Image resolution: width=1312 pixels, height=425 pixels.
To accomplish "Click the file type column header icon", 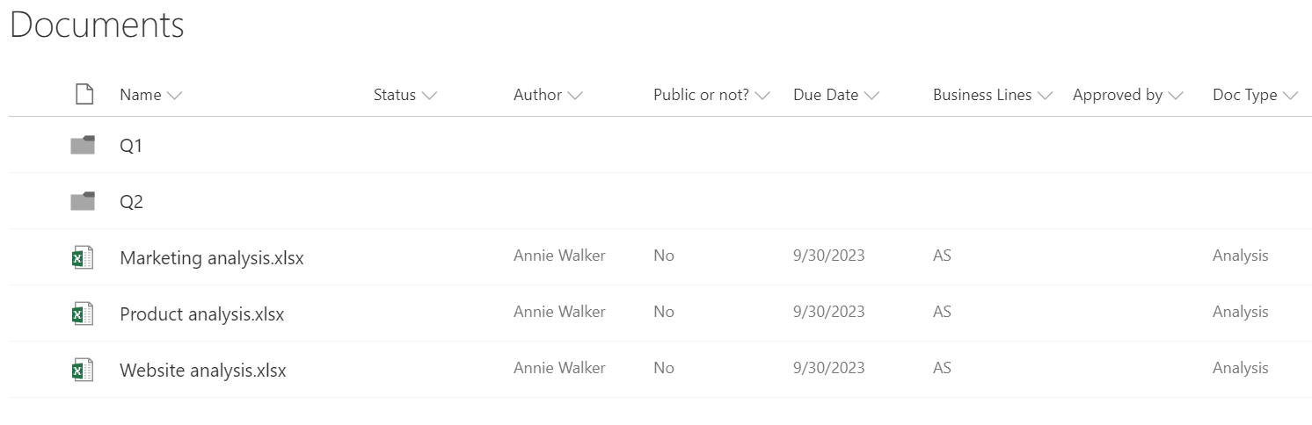I will tap(84, 94).
